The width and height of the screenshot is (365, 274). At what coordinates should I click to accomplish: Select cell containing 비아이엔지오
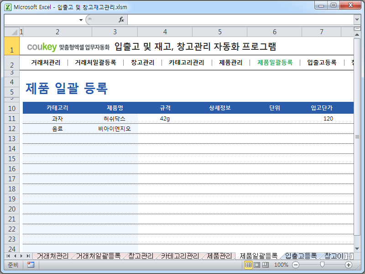click(x=115, y=129)
